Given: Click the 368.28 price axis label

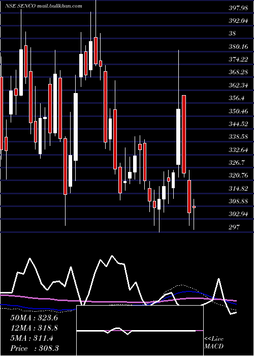Looking at the screenshot, I should tap(238, 72).
